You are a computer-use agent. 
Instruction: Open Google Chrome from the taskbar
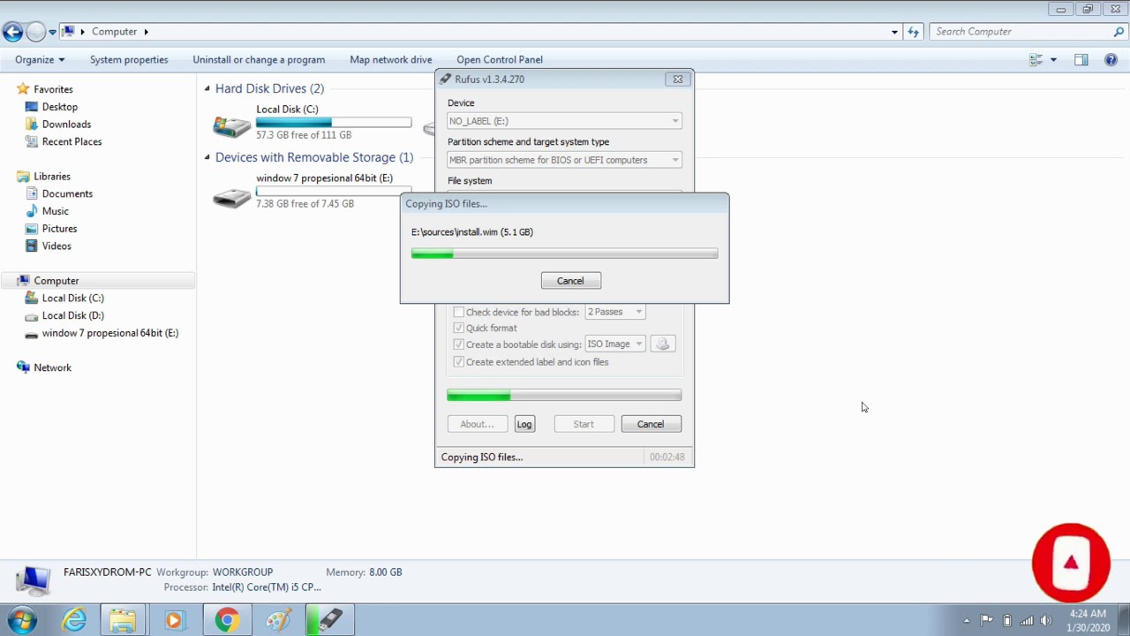pos(227,620)
